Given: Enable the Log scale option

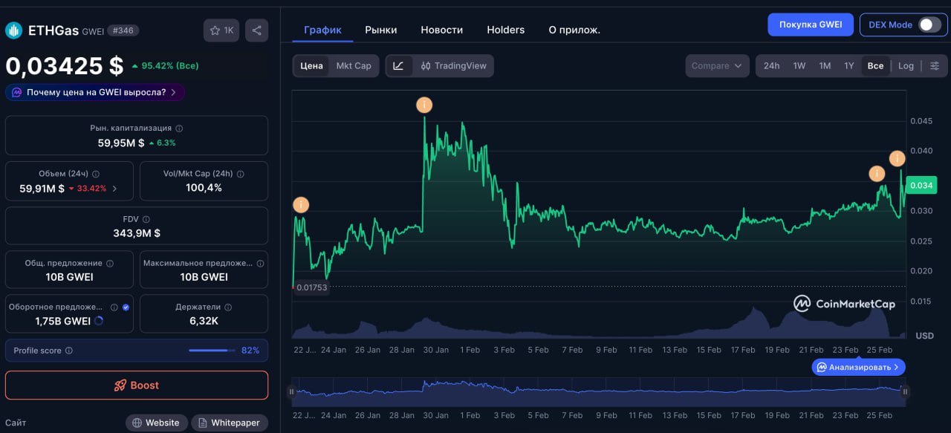Looking at the screenshot, I should [x=906, y=66].
